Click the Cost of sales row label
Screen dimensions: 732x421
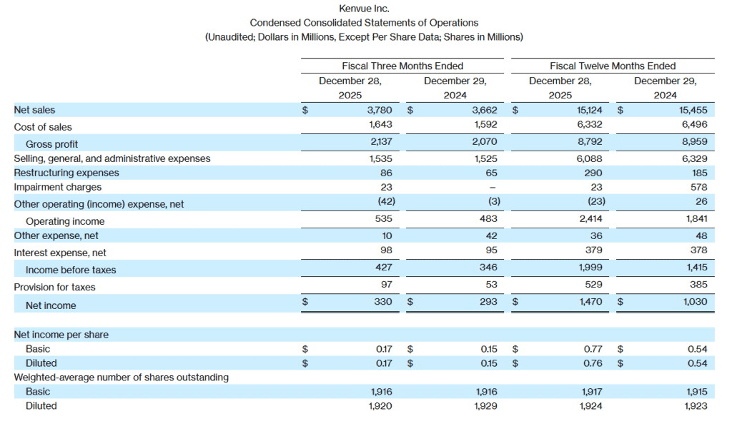[43, 127]
